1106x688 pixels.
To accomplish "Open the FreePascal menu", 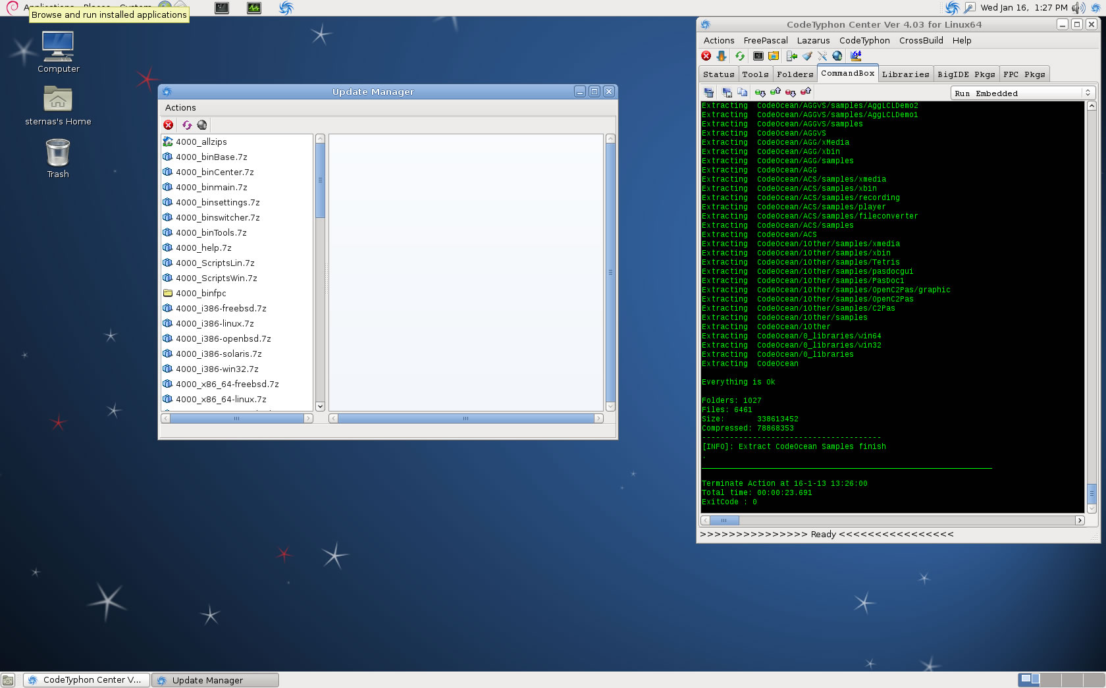I will 766,40.
